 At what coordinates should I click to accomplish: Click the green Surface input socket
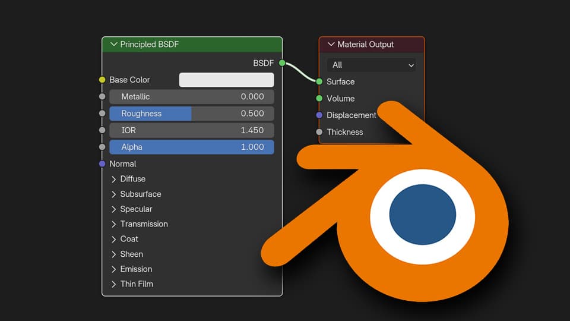(x=319, y=81)
